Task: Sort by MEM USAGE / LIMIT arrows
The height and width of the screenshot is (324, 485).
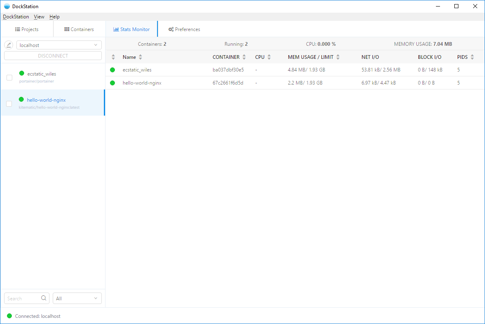Action: 338,57
